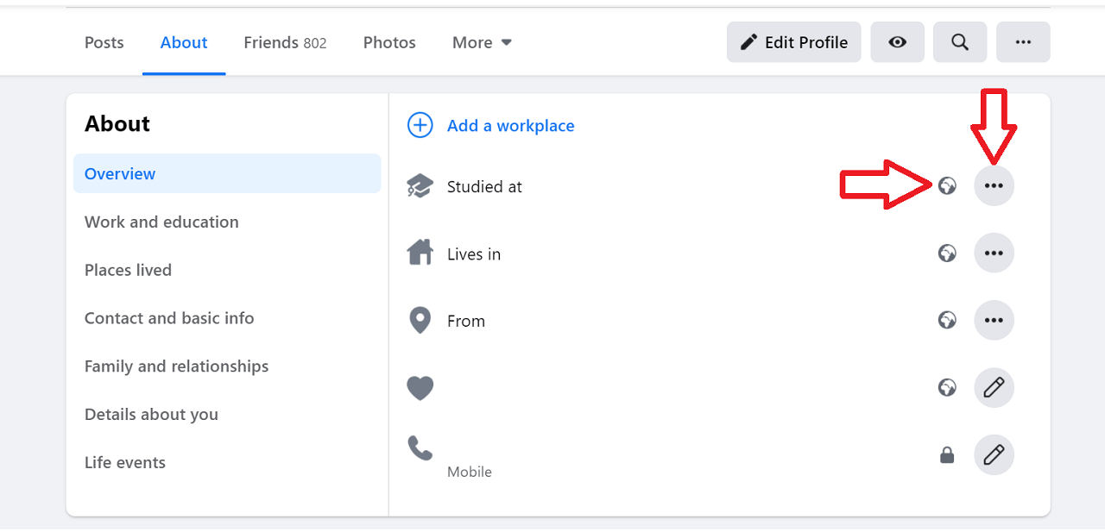Click the Add a workplace link
Screen dimensions: 1105x532
(510, 126)
